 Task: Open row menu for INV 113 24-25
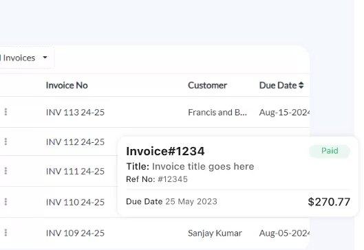(6, 112)
